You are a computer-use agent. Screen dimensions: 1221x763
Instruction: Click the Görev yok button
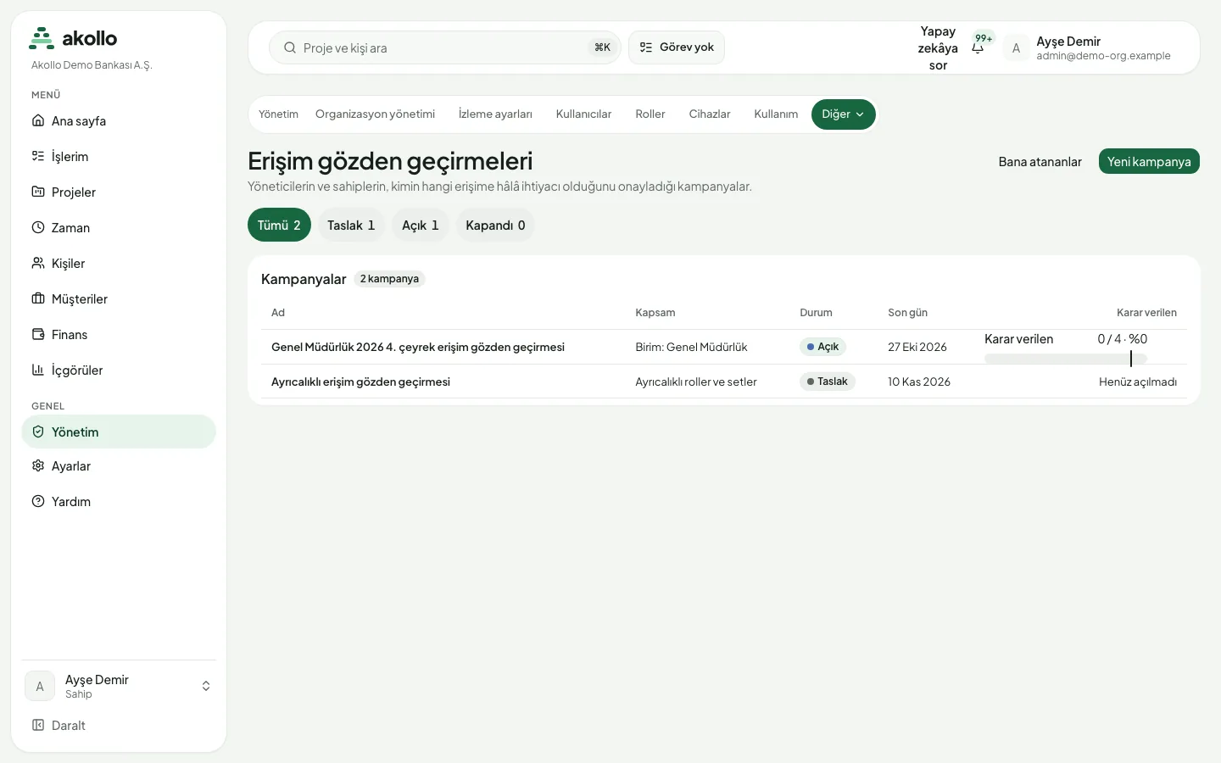[677, 47]
